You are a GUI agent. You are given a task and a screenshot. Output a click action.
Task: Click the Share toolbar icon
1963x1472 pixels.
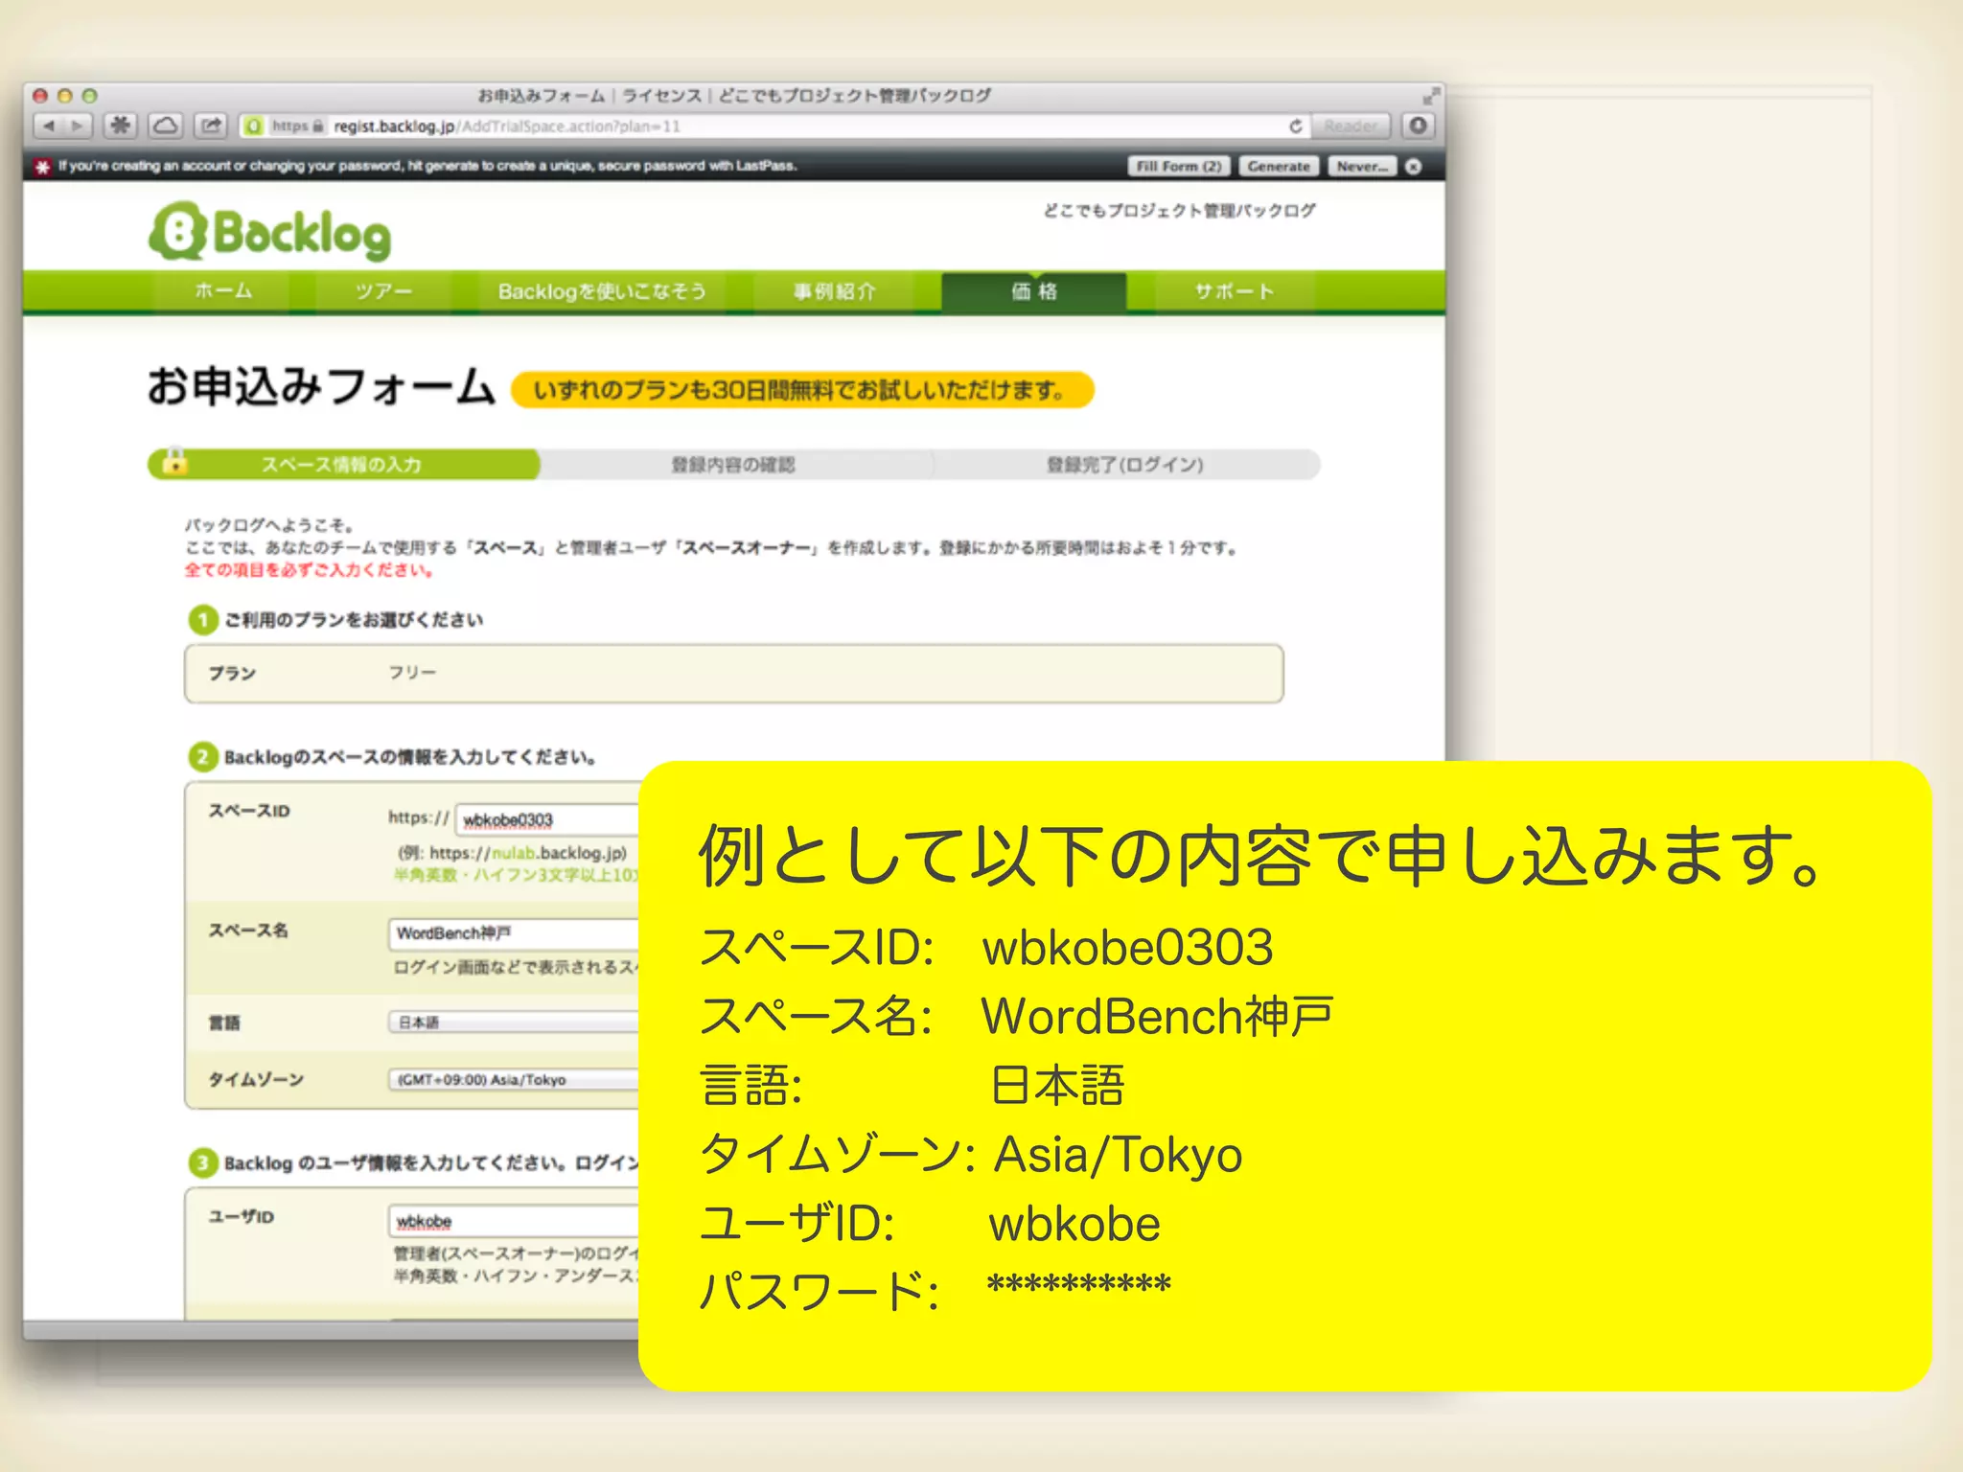(x=211, y=126)
